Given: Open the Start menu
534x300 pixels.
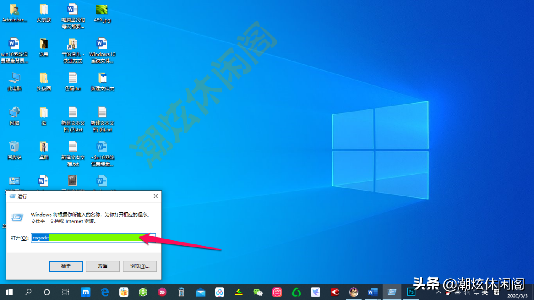Looking at the screenshot, I should coord(9,292).
